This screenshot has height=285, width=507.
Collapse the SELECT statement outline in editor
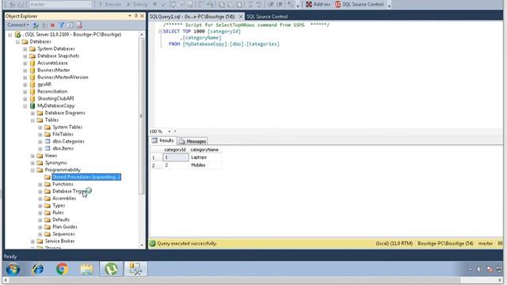coord(160,32)
